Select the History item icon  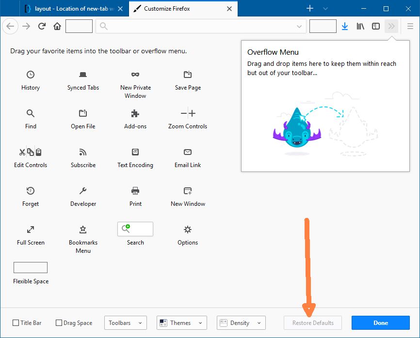[x=30, y=75]
